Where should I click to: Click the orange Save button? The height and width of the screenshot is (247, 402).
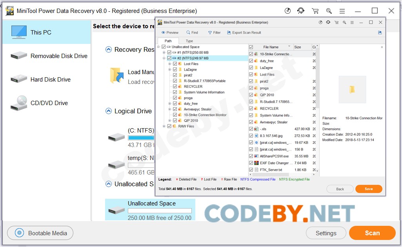click(x=368, y=189)
